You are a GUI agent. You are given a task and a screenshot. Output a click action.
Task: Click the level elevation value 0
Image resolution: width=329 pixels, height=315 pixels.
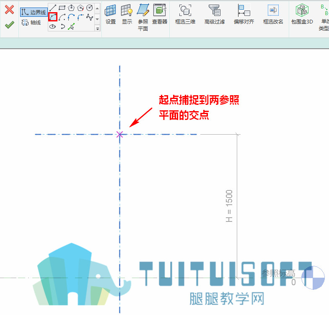[293, 282]
